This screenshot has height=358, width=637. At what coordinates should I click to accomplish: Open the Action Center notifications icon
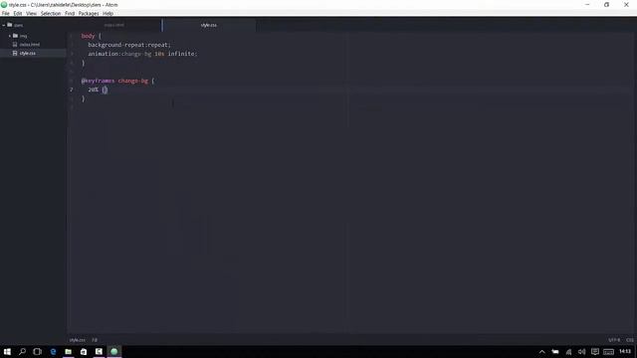595,352
